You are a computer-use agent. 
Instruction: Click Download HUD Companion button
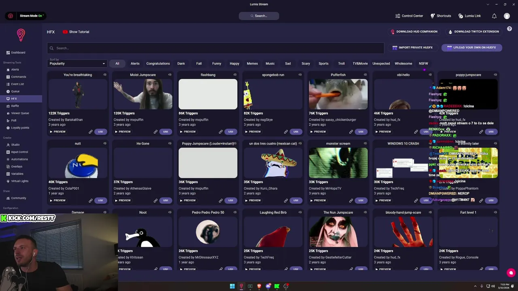tap(414, 32)
